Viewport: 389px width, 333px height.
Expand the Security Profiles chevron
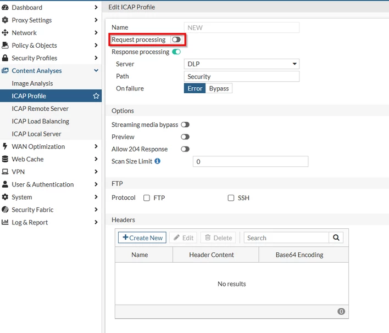(96, 58)
